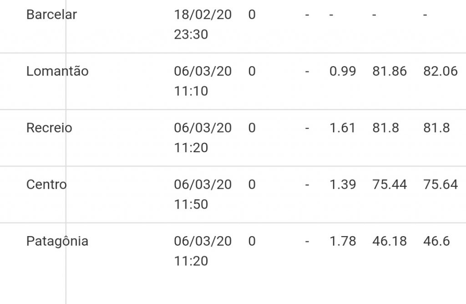Click Recreio's 06/03/20 11:20 timestamp
The image size is (466, 304).
click(203, 137)
